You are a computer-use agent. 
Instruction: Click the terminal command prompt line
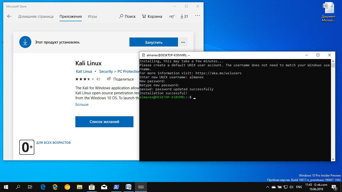167,97
